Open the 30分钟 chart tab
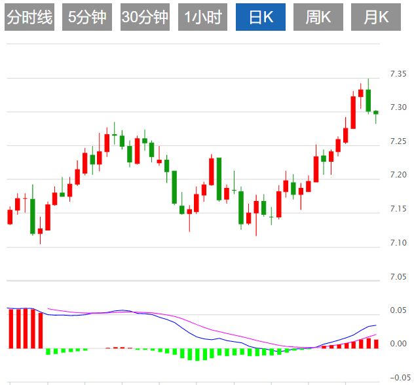The image size is (414, 385). point(145,18)
